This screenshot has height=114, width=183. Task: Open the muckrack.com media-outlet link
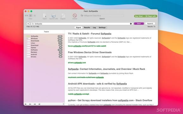click(86, 77)
